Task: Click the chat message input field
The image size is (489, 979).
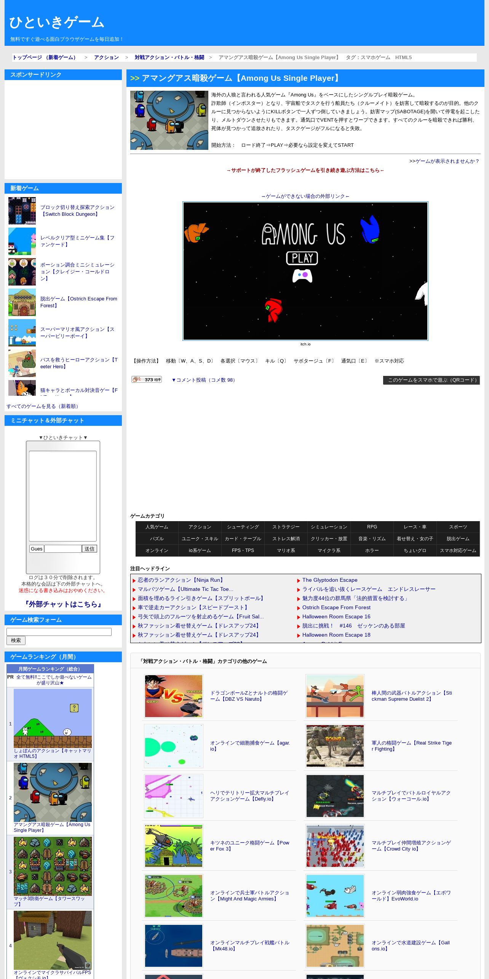Action: [63, 549]
